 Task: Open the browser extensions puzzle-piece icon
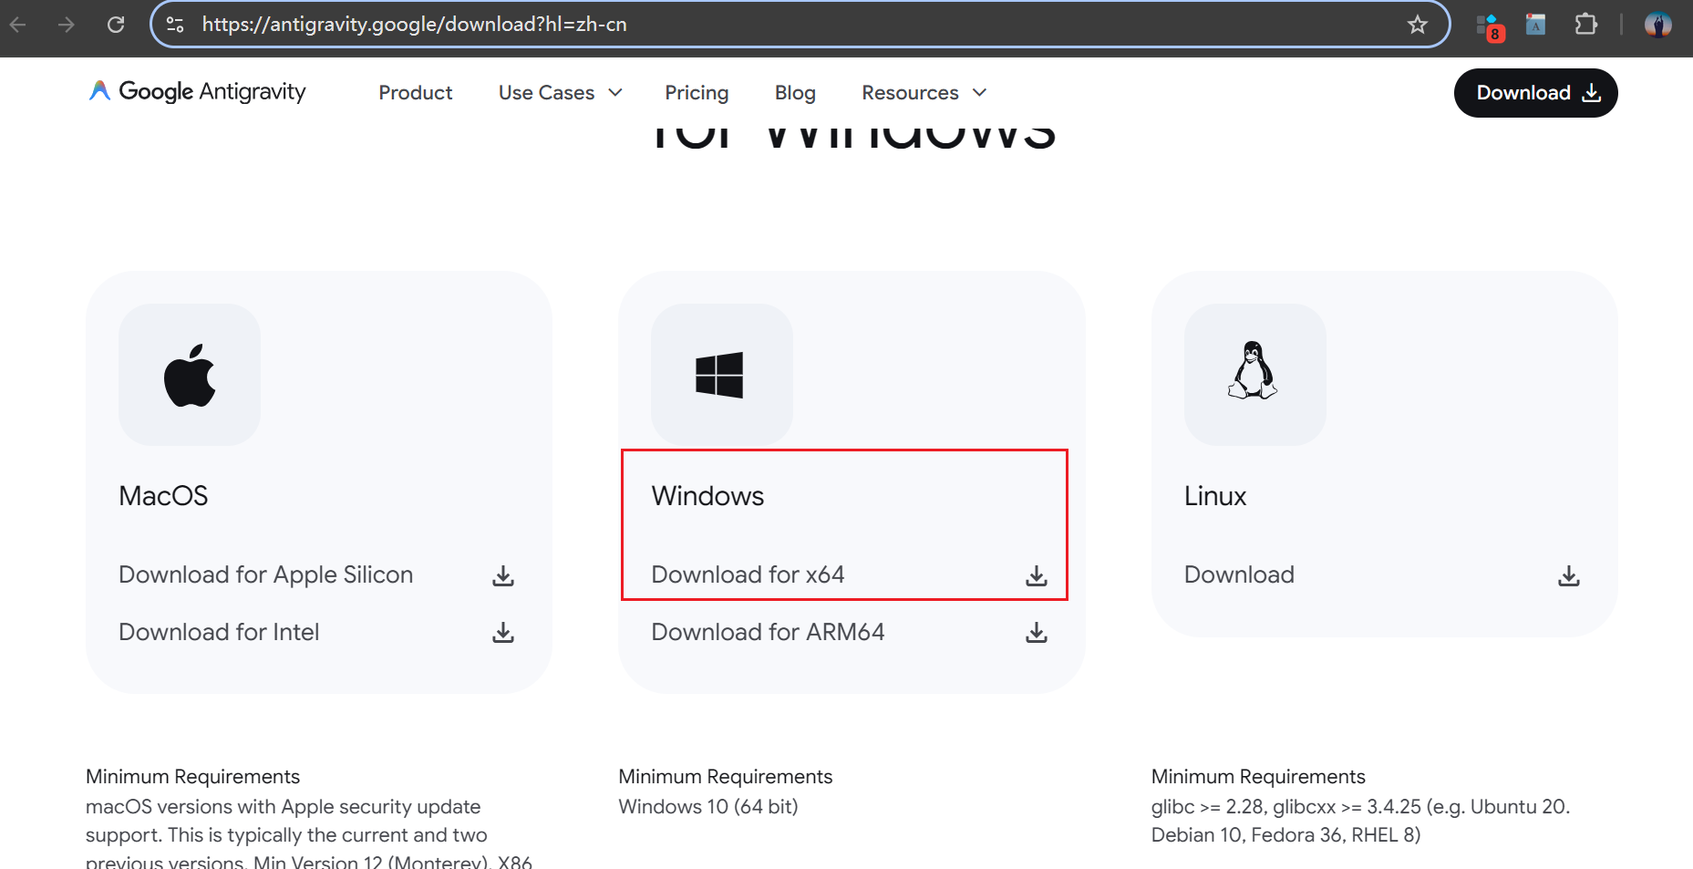pyautogui.click(x=1585, y=25)
